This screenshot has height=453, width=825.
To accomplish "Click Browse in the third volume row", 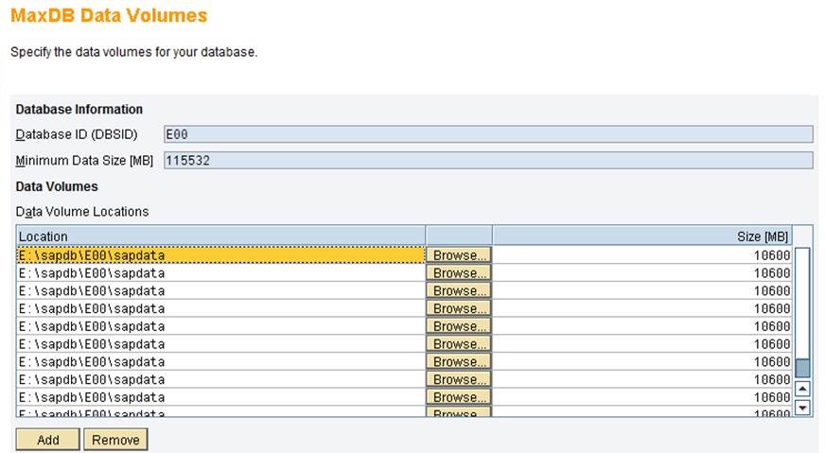I will pos(459,291).
